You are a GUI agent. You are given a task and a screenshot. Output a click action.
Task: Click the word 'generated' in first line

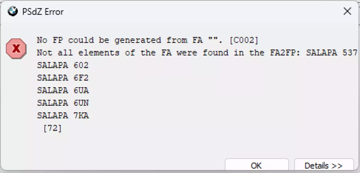coord(138,40)
